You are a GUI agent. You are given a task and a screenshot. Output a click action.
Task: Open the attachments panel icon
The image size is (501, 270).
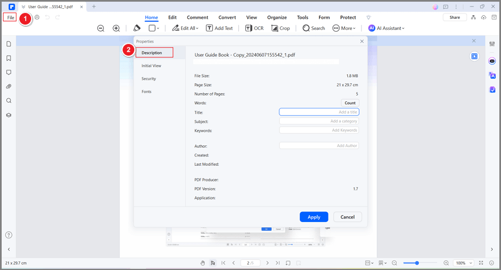9,87
